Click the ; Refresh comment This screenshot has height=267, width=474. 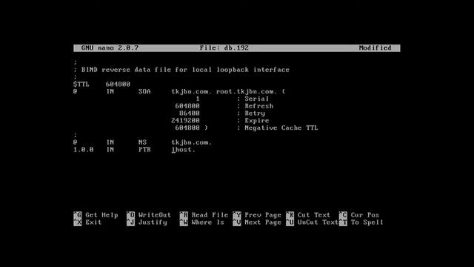255,106
